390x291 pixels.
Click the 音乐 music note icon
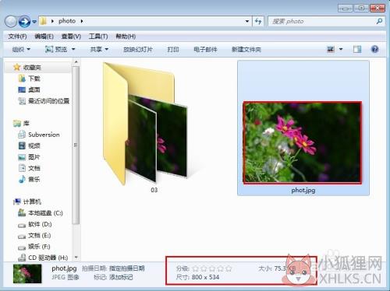click(x=22, y=179)
